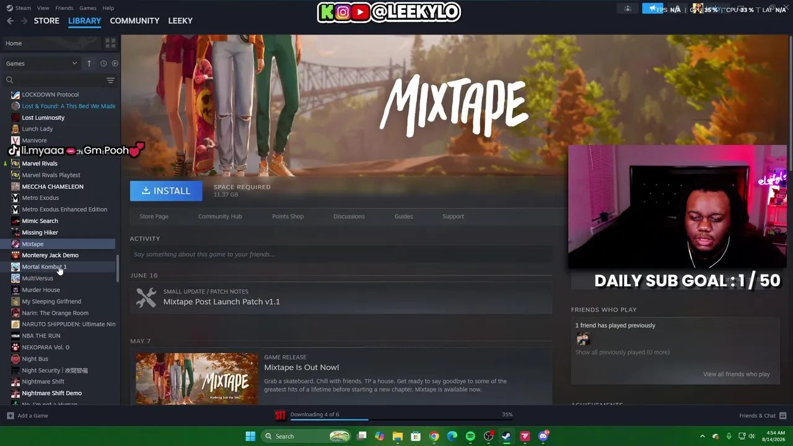Open View all friends who play

click(736, 374)
